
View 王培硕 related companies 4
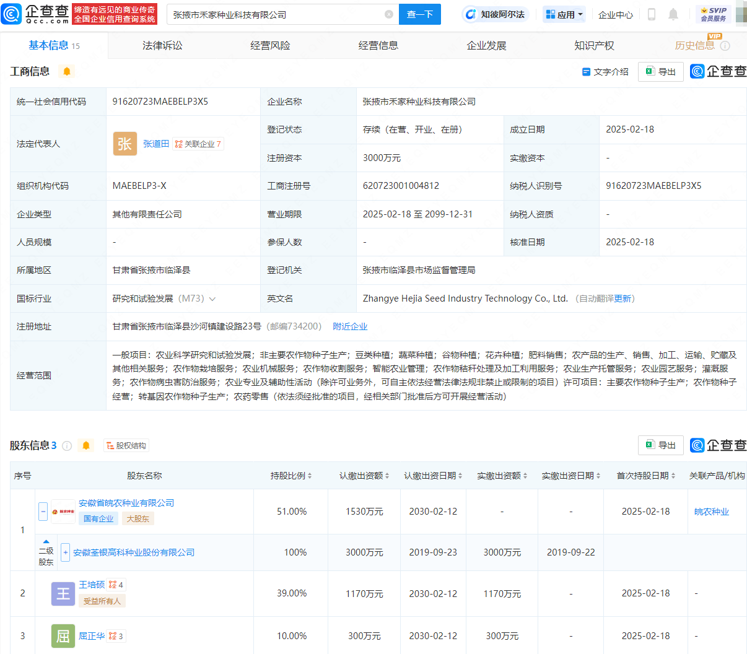pyautogui.click(x=116, y=585)
